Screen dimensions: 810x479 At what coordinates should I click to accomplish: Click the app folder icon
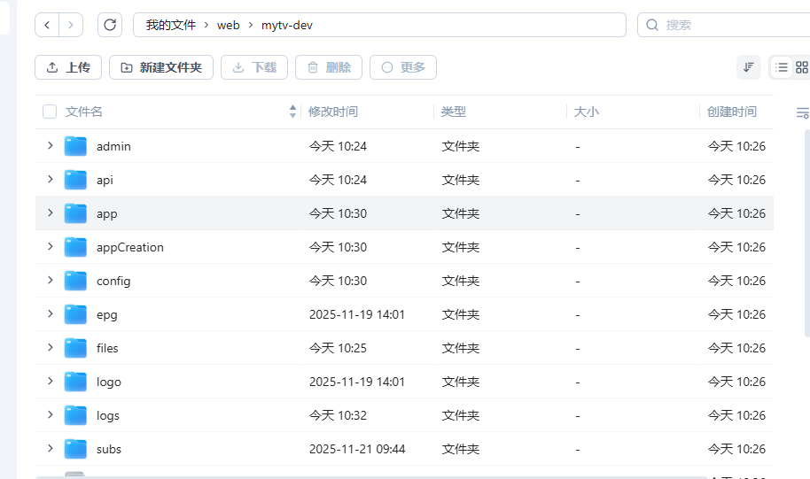(x=75, y=213)
